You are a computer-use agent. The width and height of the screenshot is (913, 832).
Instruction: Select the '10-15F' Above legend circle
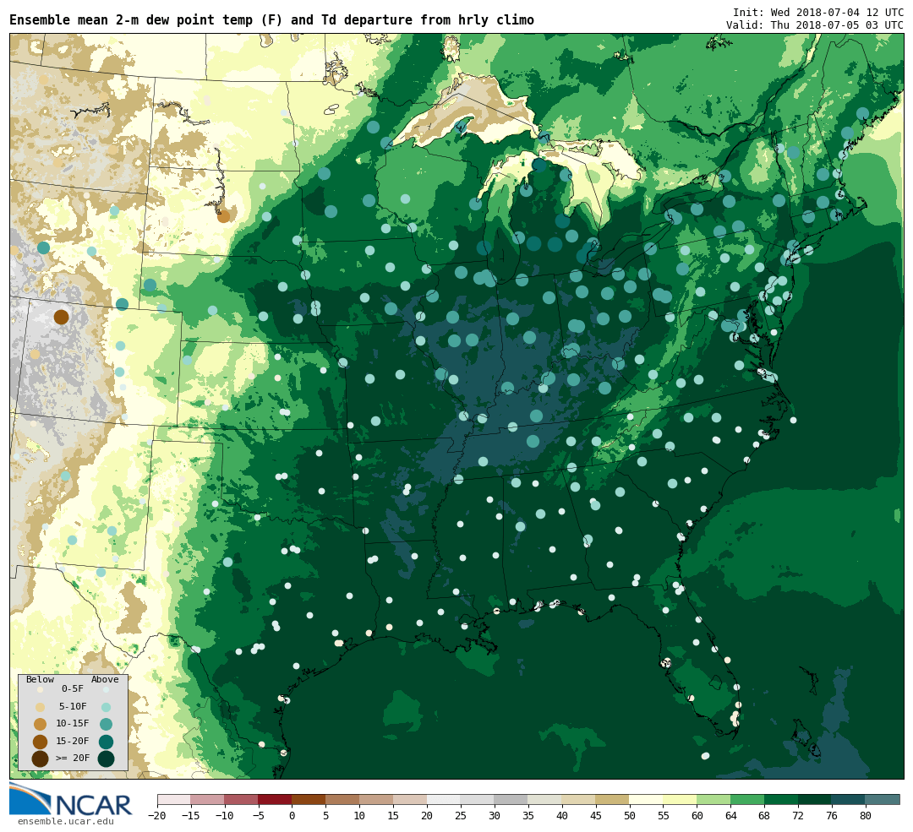tap(106, 724)
